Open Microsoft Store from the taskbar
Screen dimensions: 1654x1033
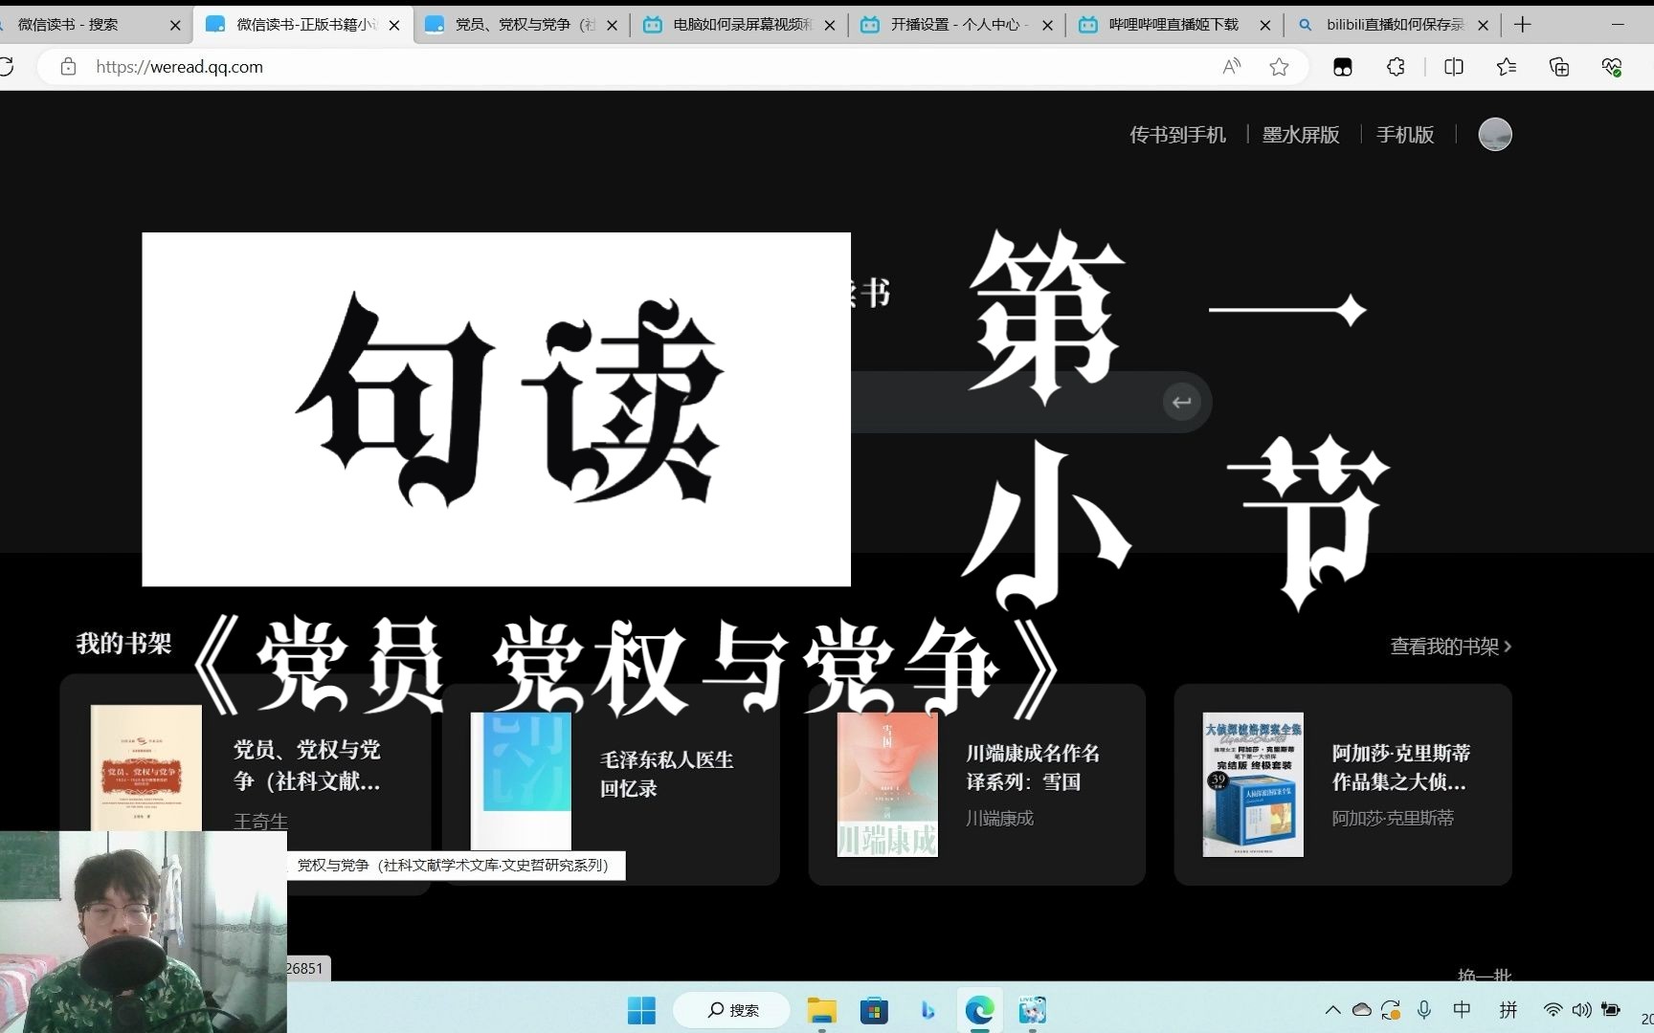click(874, 1010)
